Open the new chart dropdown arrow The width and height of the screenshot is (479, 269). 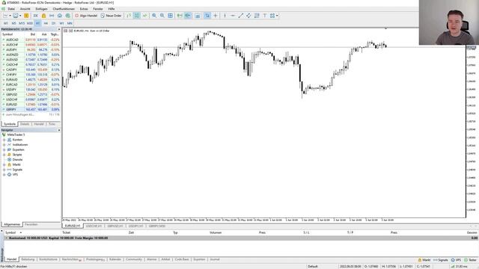(10, 16)
